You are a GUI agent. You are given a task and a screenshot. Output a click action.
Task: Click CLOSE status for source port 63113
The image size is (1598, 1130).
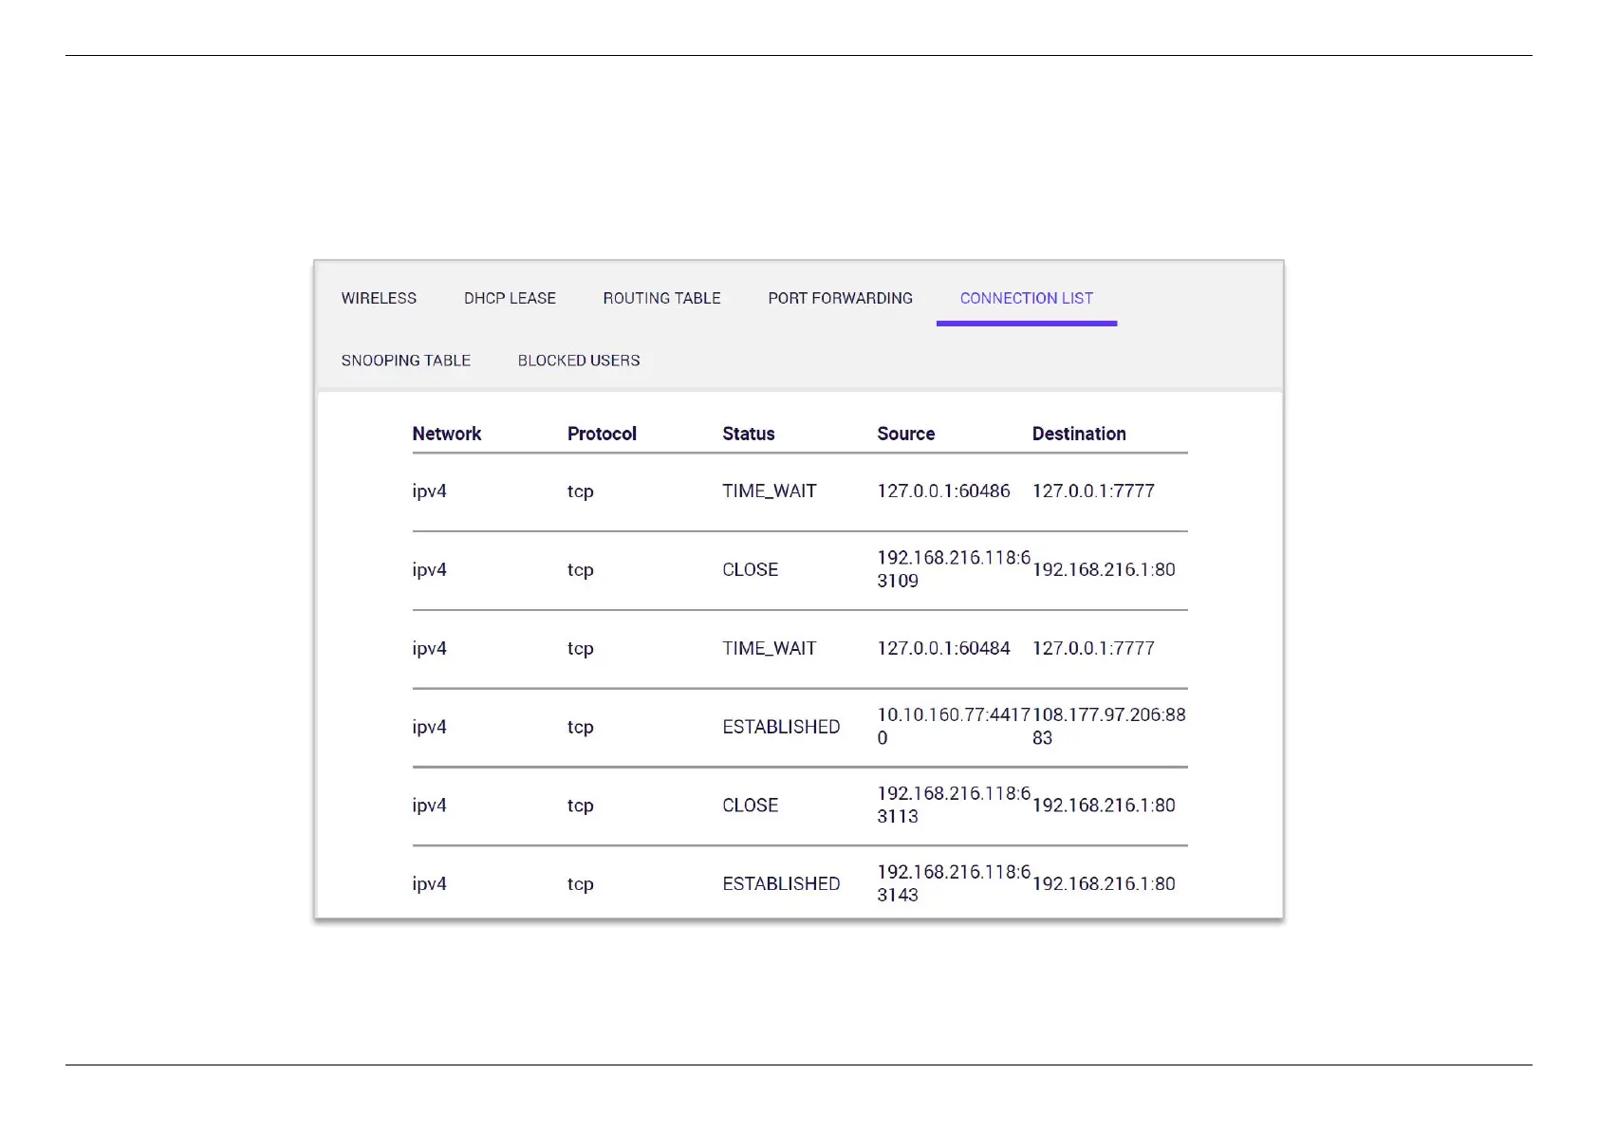(x=750, y=805)
